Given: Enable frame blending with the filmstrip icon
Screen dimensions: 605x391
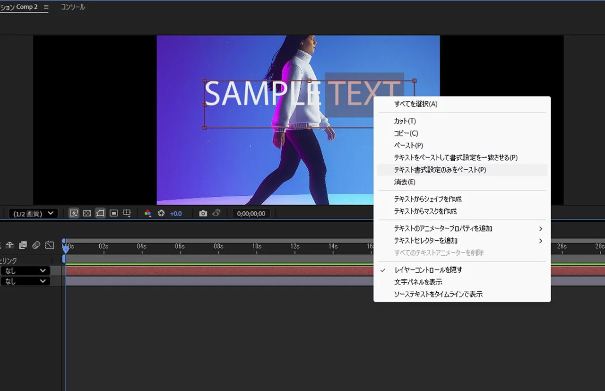Looking at the screenshot, I should coord(22,245).
